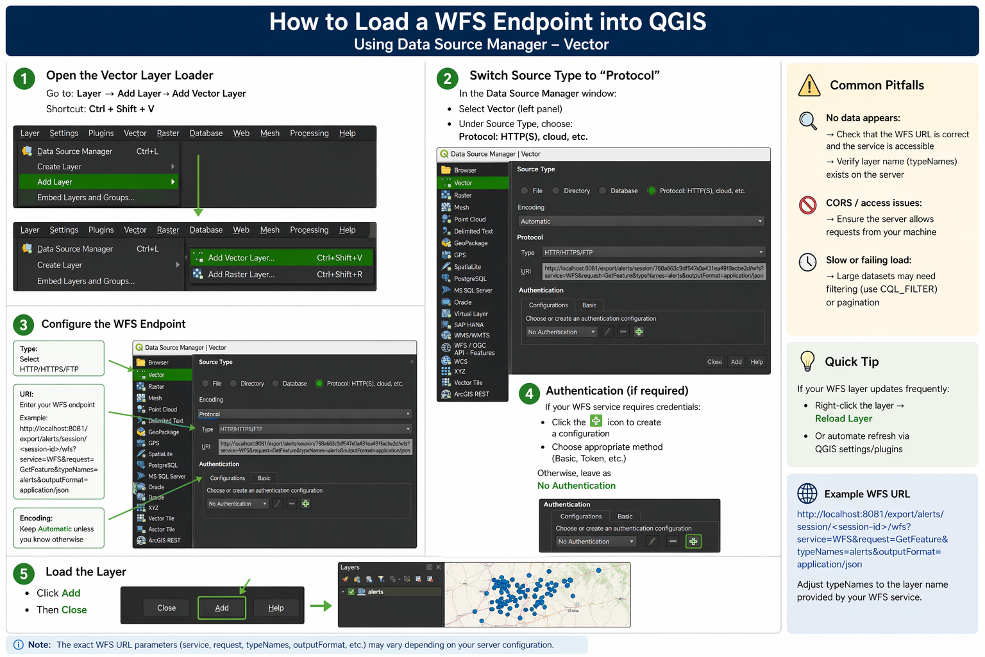Click Help button in Step 2 window
The width and height of the screenshot is (985, 657).
point(757,362)
